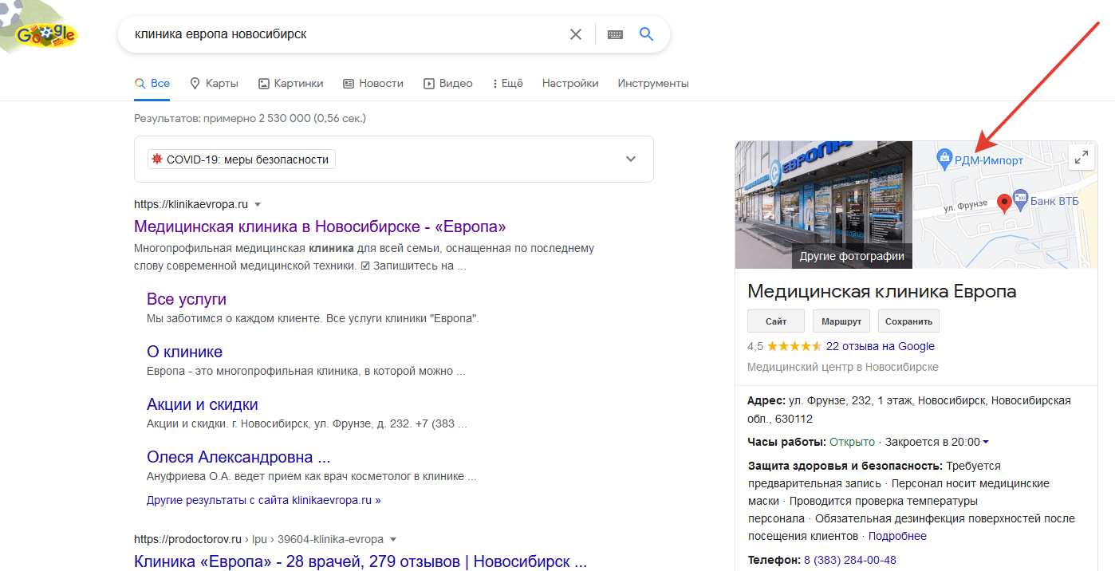Click COVID-19: меры безопасности chip
Screen dimensions: 1115x571
pos(242,159)
